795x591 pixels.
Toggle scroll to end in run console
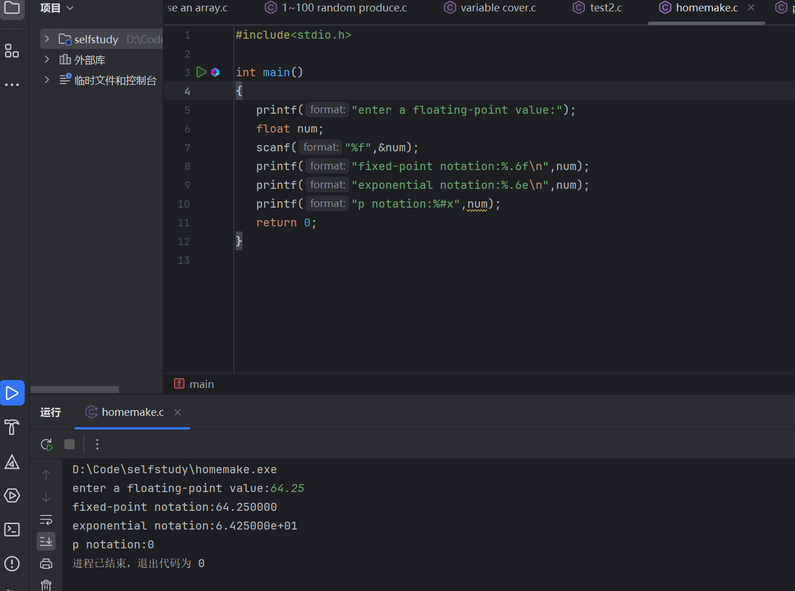(x=46, y=541)
